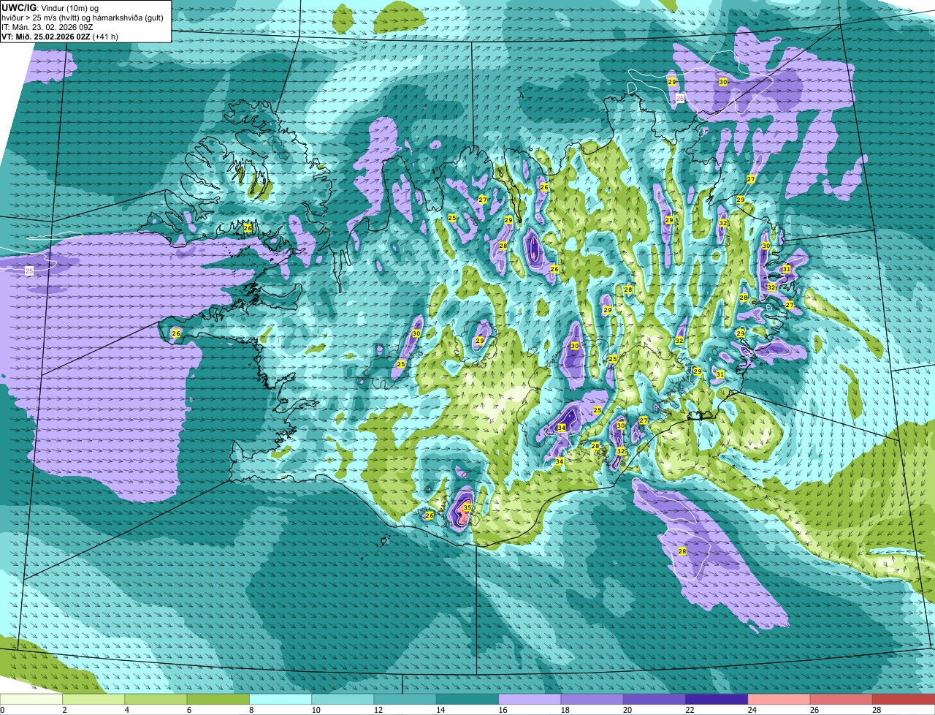Image resolution: width=935 pixels, height=715 pixels.
Task: Select the 2–4 light yellow-green legend swatch
Action: pos(93,700)
